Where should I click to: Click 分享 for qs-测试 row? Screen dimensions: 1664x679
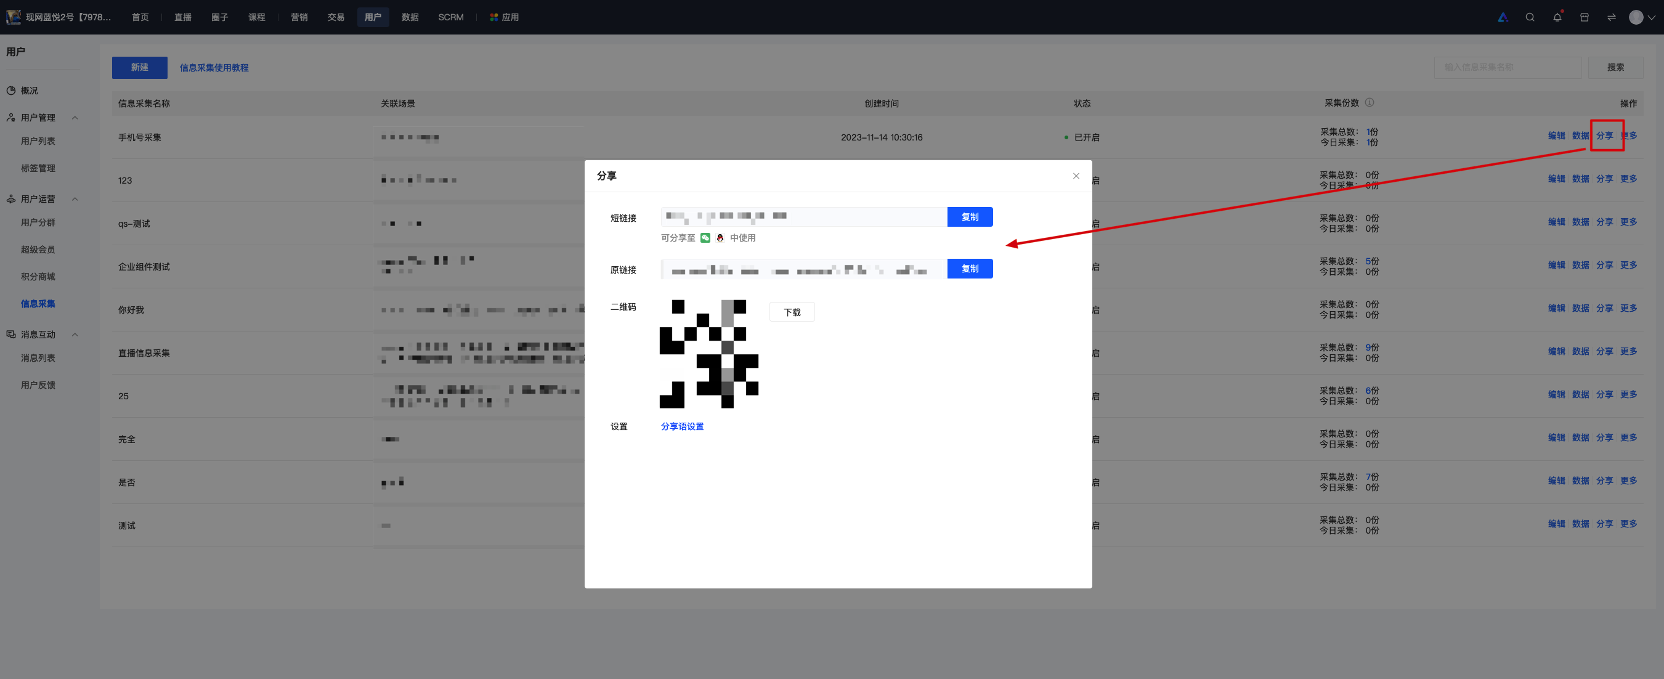point(1605,222)
